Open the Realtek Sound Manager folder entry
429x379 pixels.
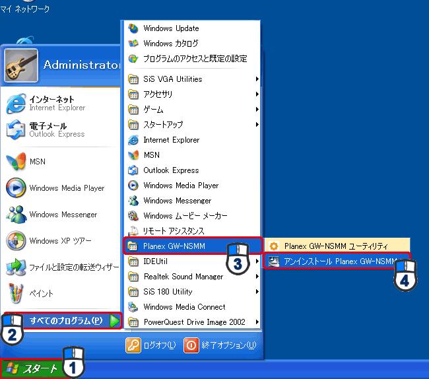[192, 277]
